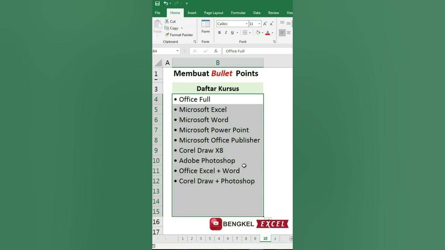Confirm the formula bar entry
Screen dimensions: 445x250
click(205, 51)
